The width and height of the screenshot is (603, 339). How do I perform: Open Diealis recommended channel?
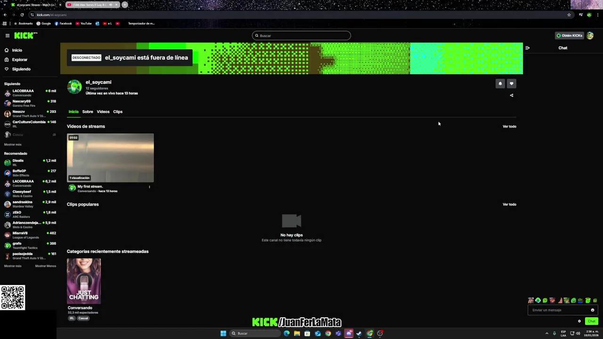coord(30,162)
